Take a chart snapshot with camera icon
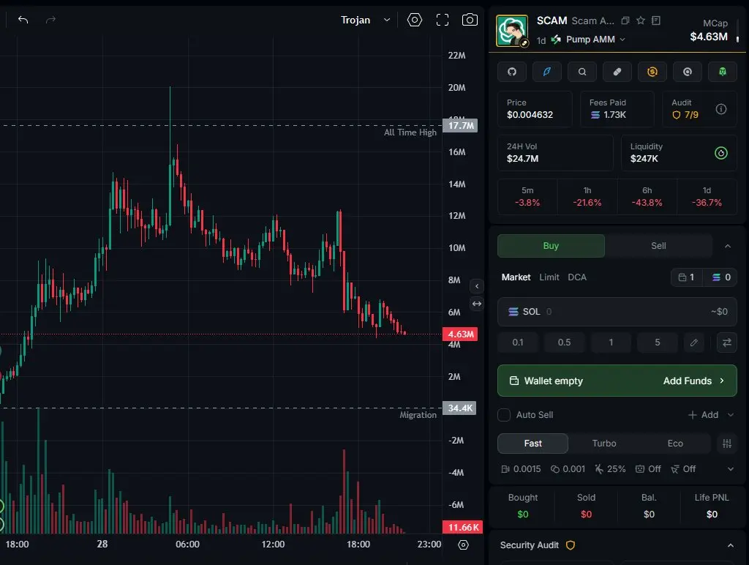Image resolution: width=749 pixels, height=565 pixels. (470, 20)
